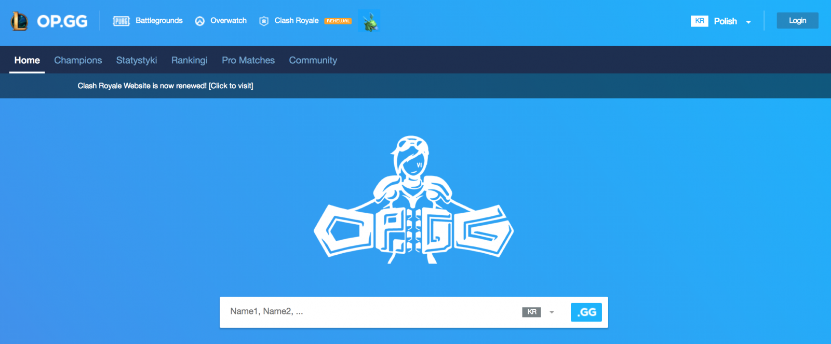Go to the Champions tab
831x344 pixels.
click(78, 60)
